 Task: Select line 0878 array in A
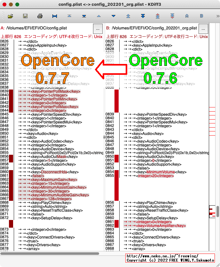pyautogui.click(x=29, y=248)
